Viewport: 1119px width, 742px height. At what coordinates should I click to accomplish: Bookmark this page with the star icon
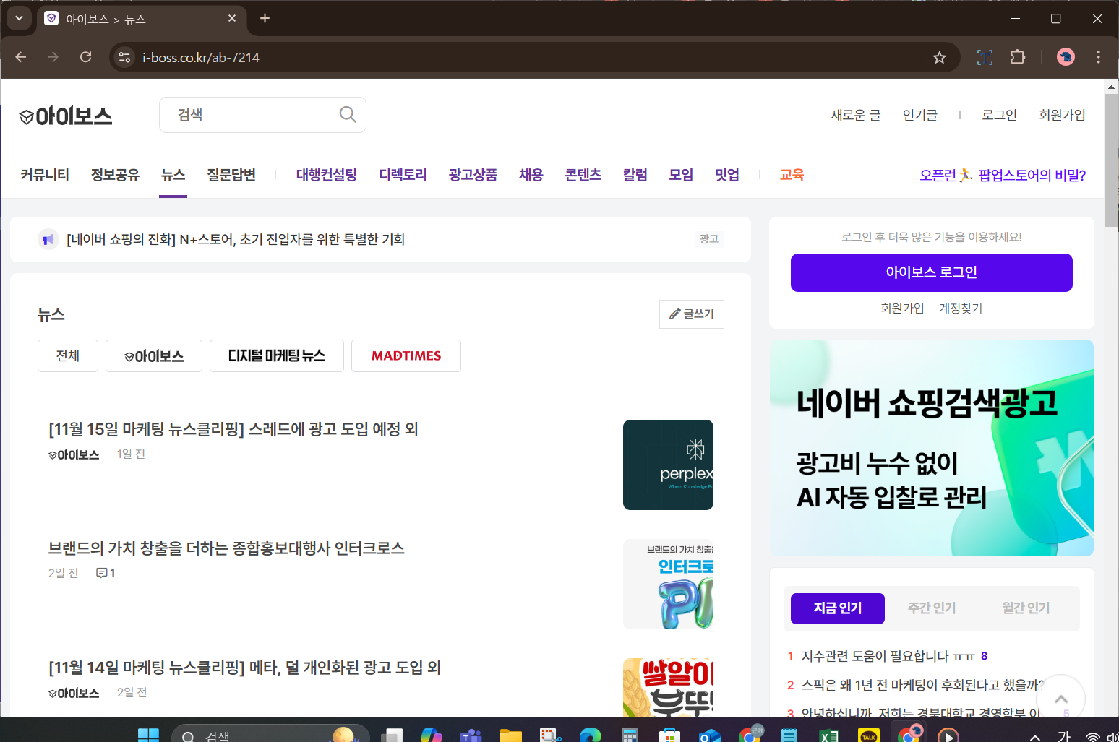pyautogui.click(x=939, y=57)
